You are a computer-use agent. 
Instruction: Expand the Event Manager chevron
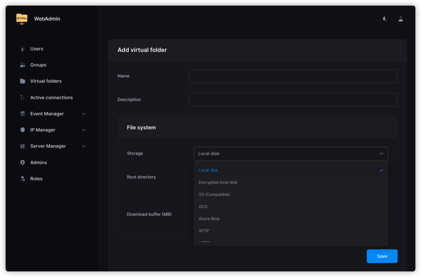[x=84, y=114]
